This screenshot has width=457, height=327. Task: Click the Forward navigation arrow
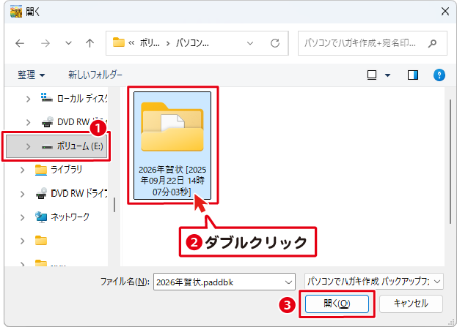45,42
